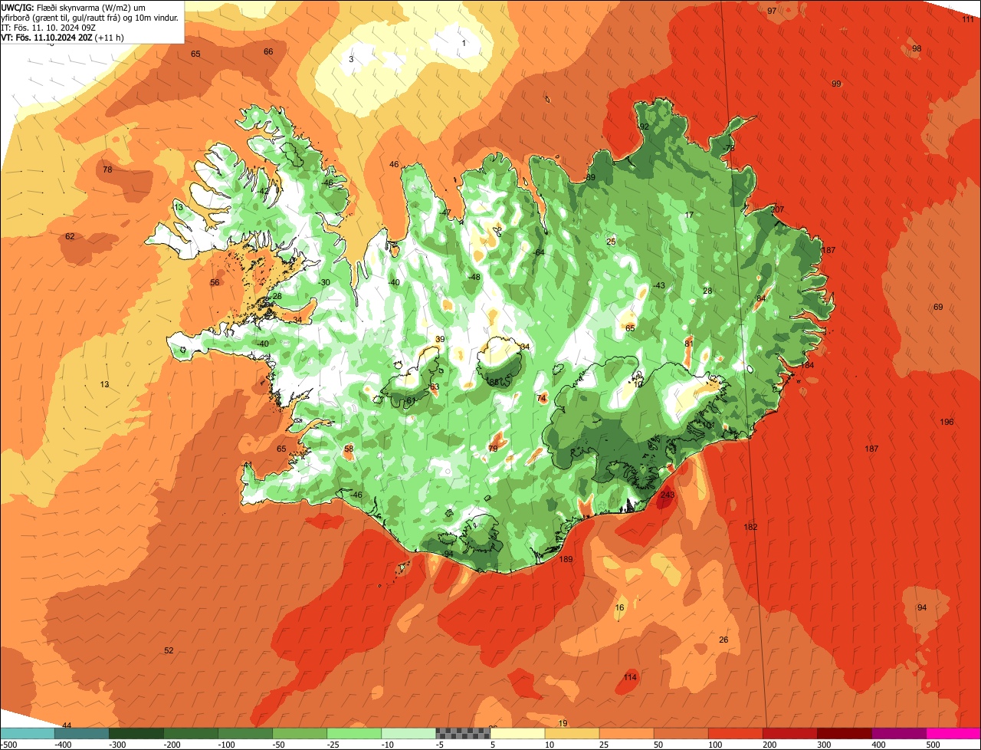
Task: Click the 58 value in southwest Iceland
Action: (x=349, y=449)
